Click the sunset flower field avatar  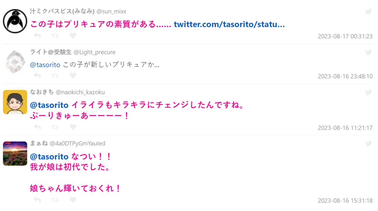15,153
